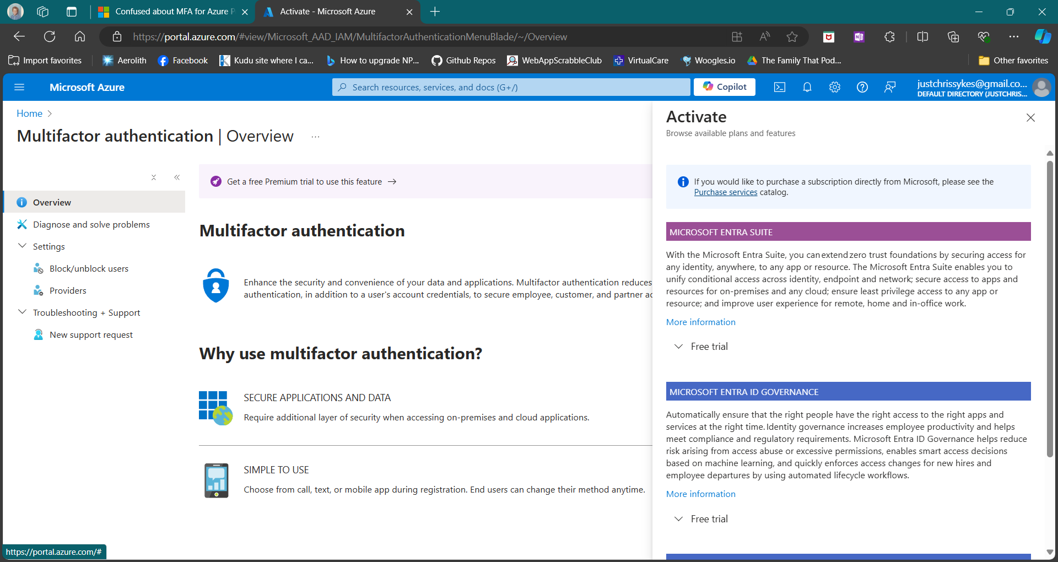
Task: Collapse the left navigation menu
Action: click(x=177, y=177)
